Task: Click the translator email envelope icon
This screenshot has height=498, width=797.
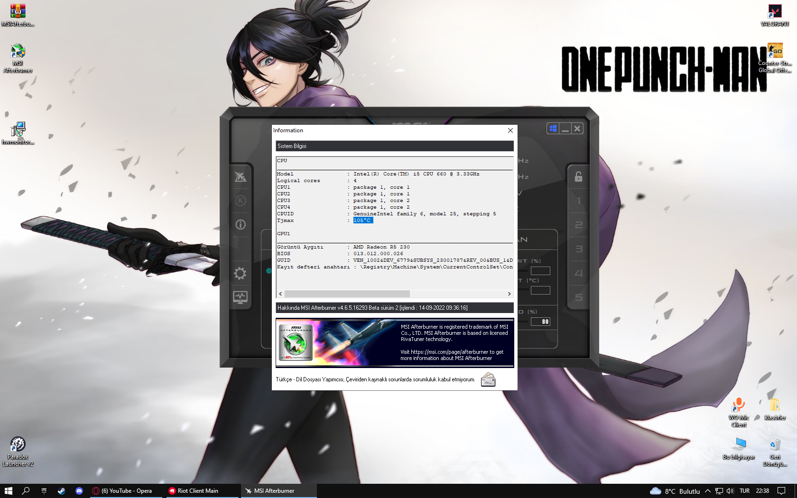Action: pos(488,379)
